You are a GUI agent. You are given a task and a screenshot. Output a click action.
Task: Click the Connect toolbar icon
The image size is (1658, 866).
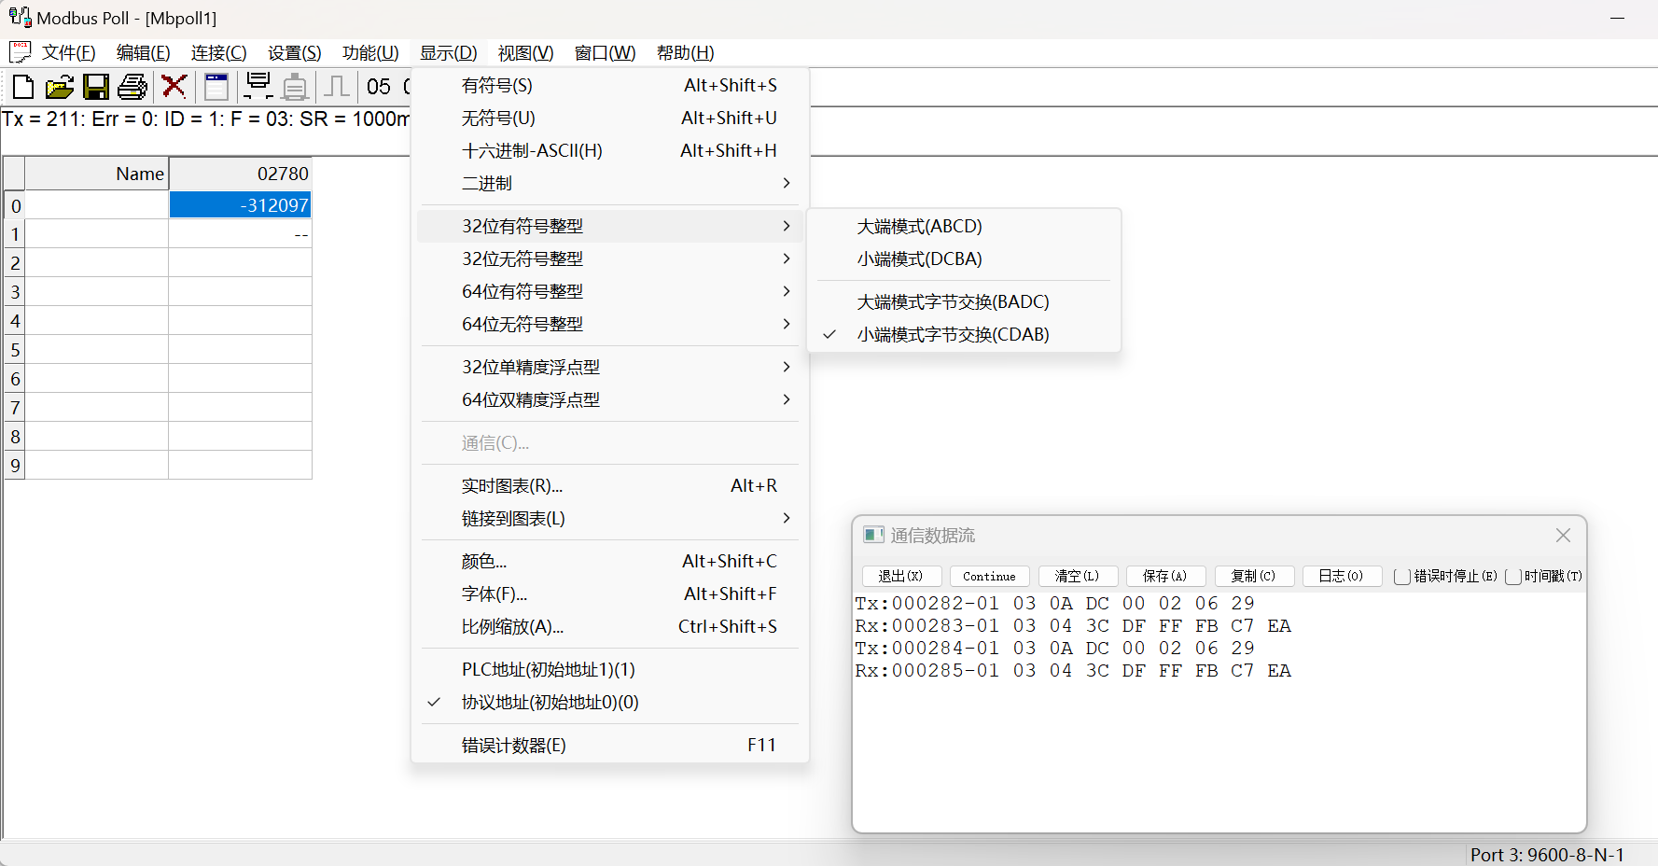(x=258, y=87)
